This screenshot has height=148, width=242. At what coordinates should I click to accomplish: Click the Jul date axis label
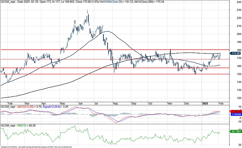[x=96, y=103]
